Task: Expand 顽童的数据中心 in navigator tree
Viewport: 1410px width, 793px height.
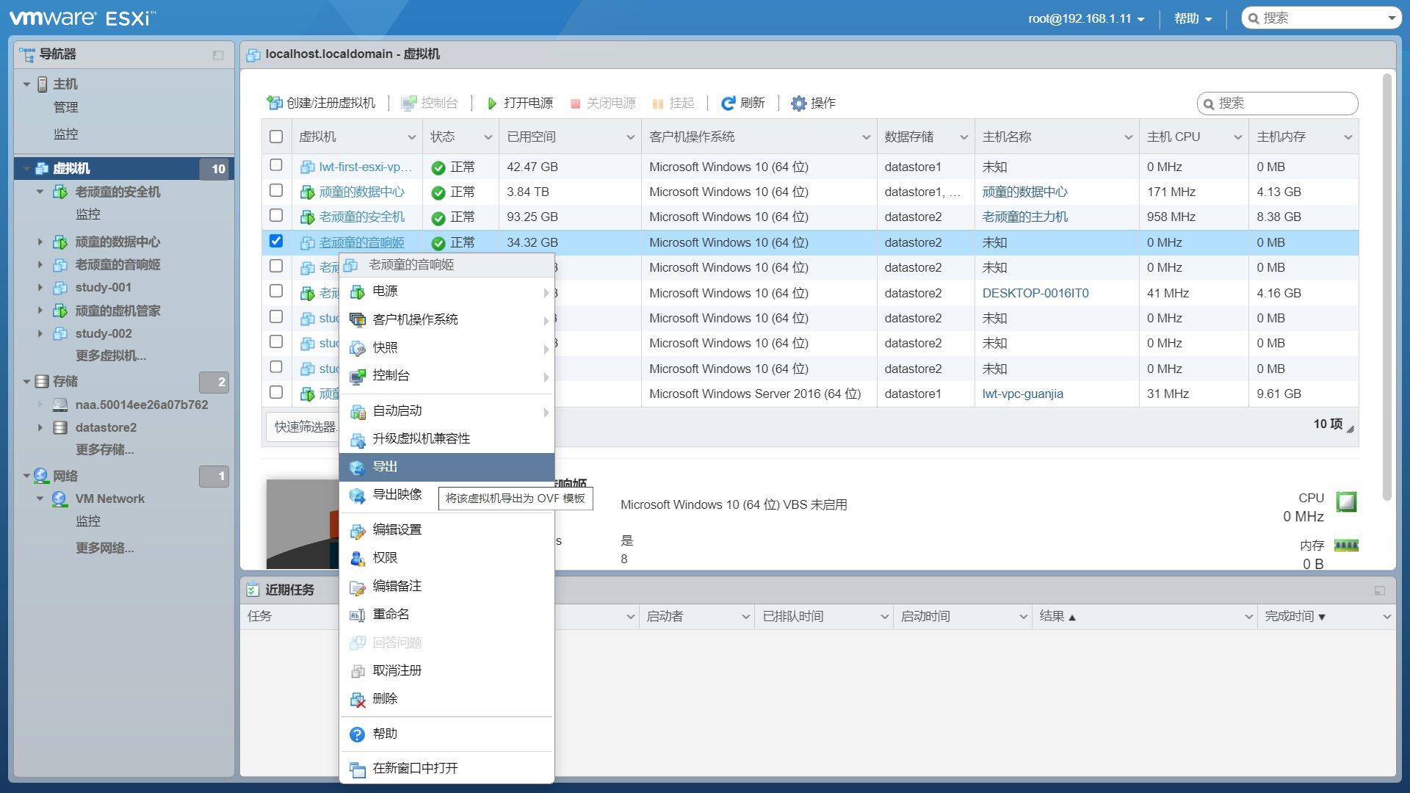Action: coord(40,242)
